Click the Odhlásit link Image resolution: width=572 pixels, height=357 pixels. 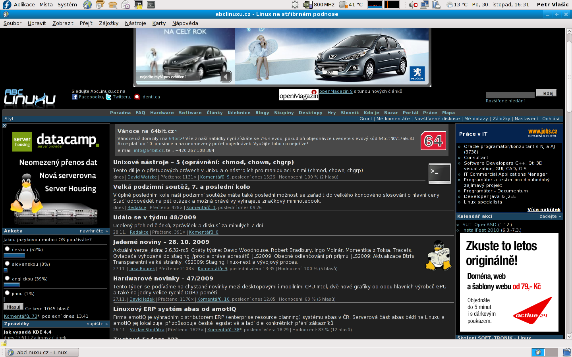552,119
